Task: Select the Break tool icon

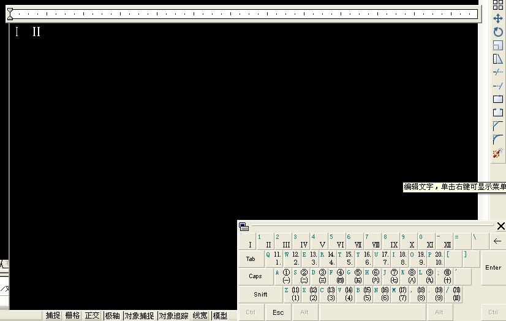Action: click(498, 112)
